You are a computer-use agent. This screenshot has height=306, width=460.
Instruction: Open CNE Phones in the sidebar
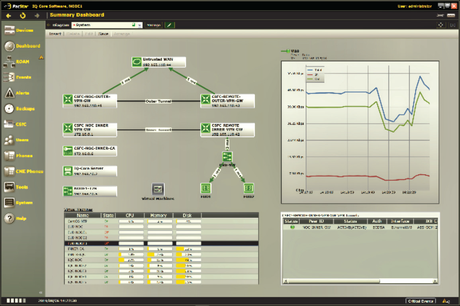(24, 171)
